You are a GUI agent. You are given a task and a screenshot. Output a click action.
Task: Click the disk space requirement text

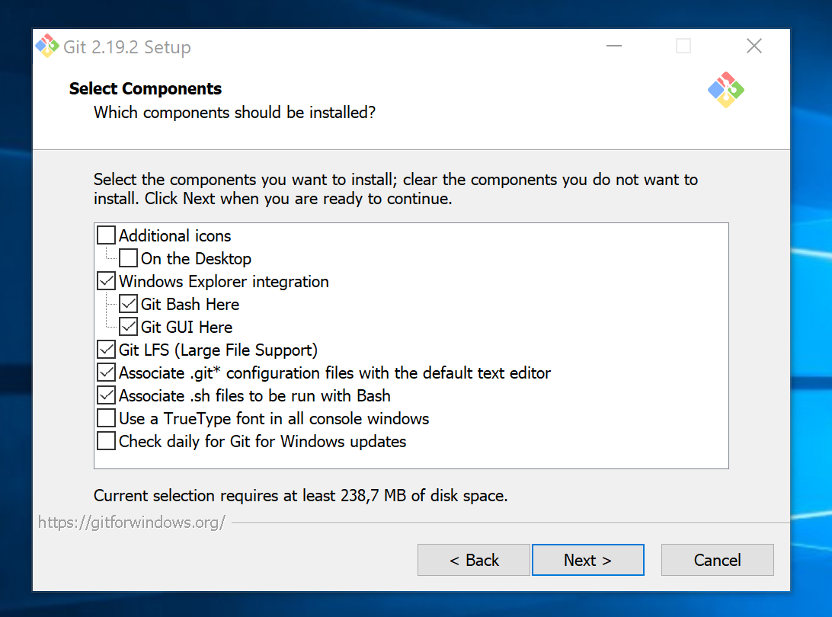[x=301, y=496]
